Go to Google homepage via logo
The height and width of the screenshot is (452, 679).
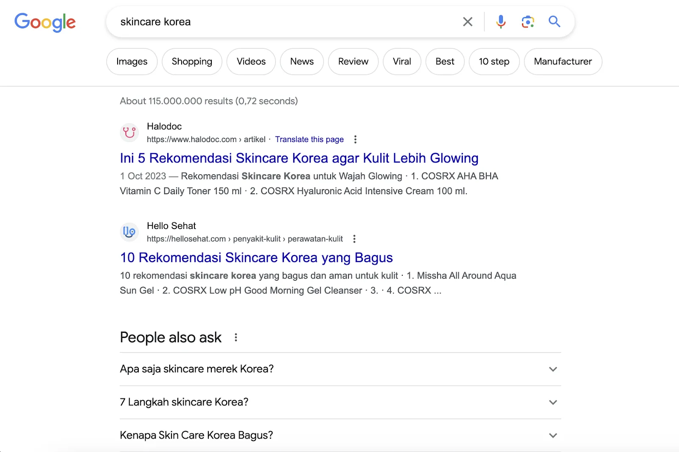(45, 22)
